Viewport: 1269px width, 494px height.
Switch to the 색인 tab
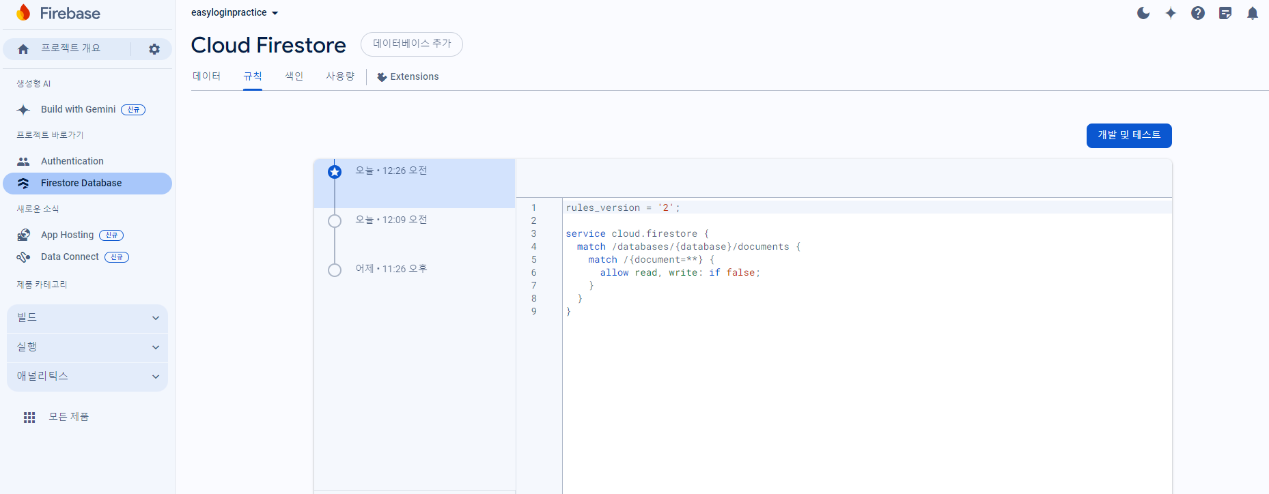294,76
